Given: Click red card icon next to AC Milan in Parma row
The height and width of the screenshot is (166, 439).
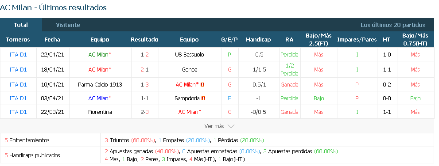Looking at the screenshot, I should [x=203, y=84].
